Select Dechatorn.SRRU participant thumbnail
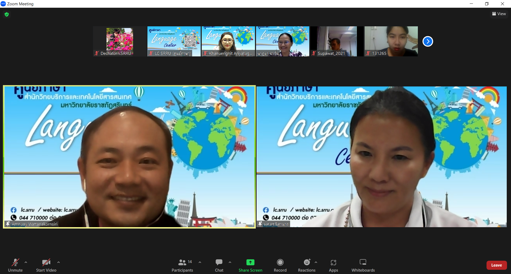511x274 pixels. coord(119,41)
